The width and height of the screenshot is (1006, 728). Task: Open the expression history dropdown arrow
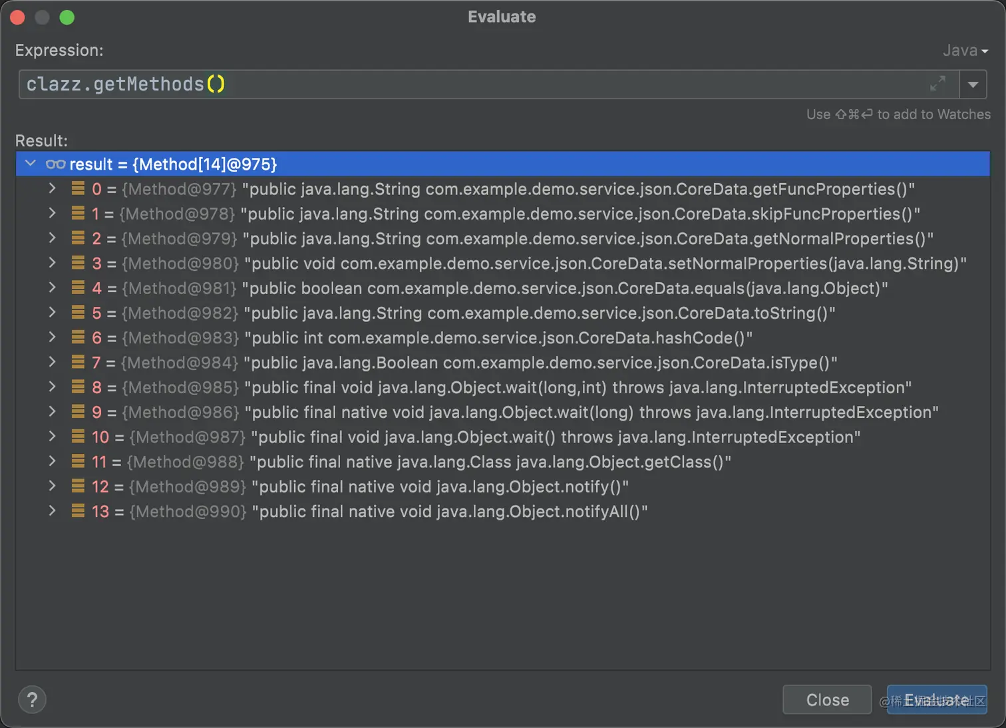tap(973, 85)
